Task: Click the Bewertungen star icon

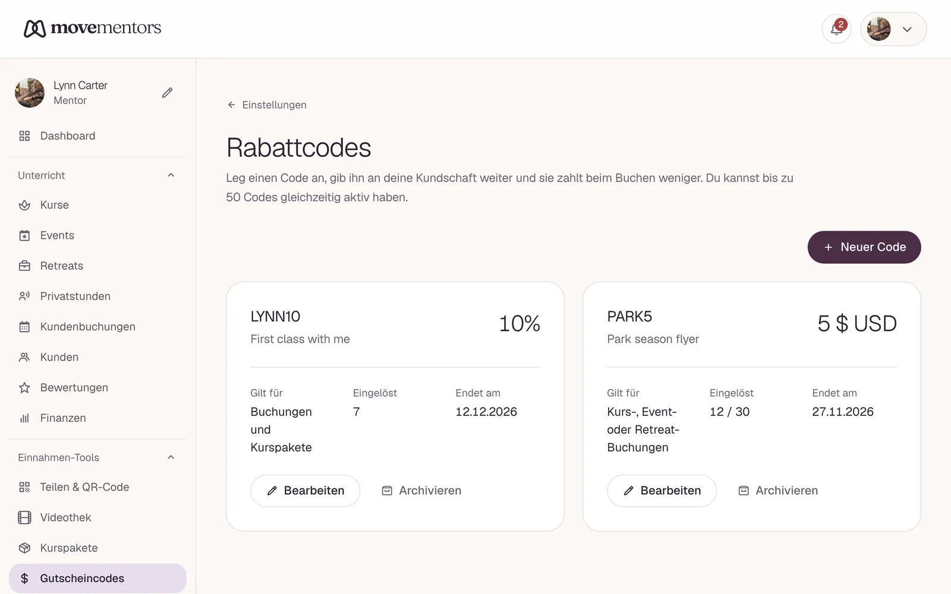Action: (24, 387)
